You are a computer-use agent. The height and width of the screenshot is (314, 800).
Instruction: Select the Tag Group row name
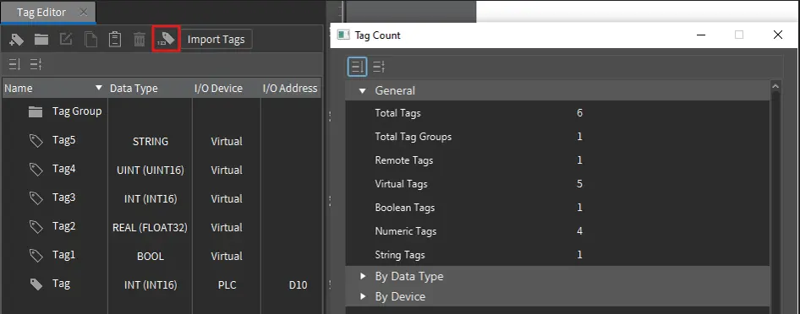pyautogui.click(x=77, y=111)
